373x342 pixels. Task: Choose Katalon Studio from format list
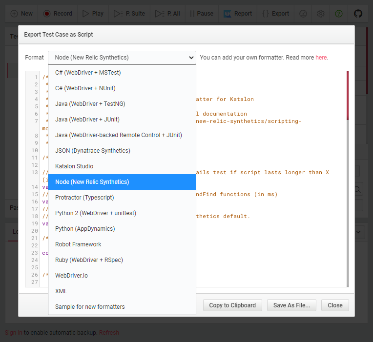coord(122,166)
